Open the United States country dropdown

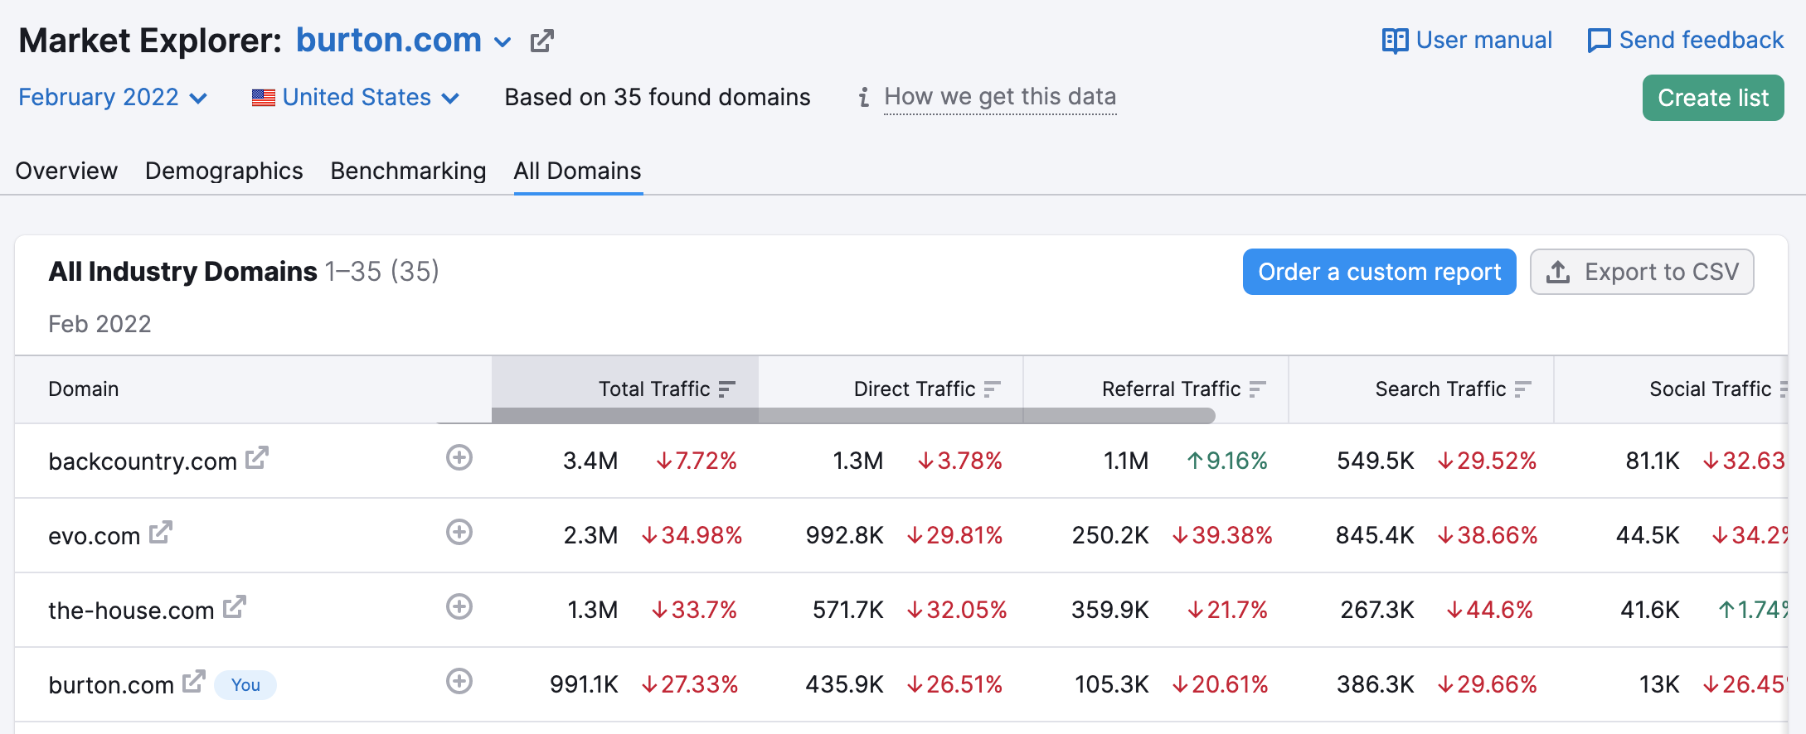pyautogui.click(x=356, y=98)
